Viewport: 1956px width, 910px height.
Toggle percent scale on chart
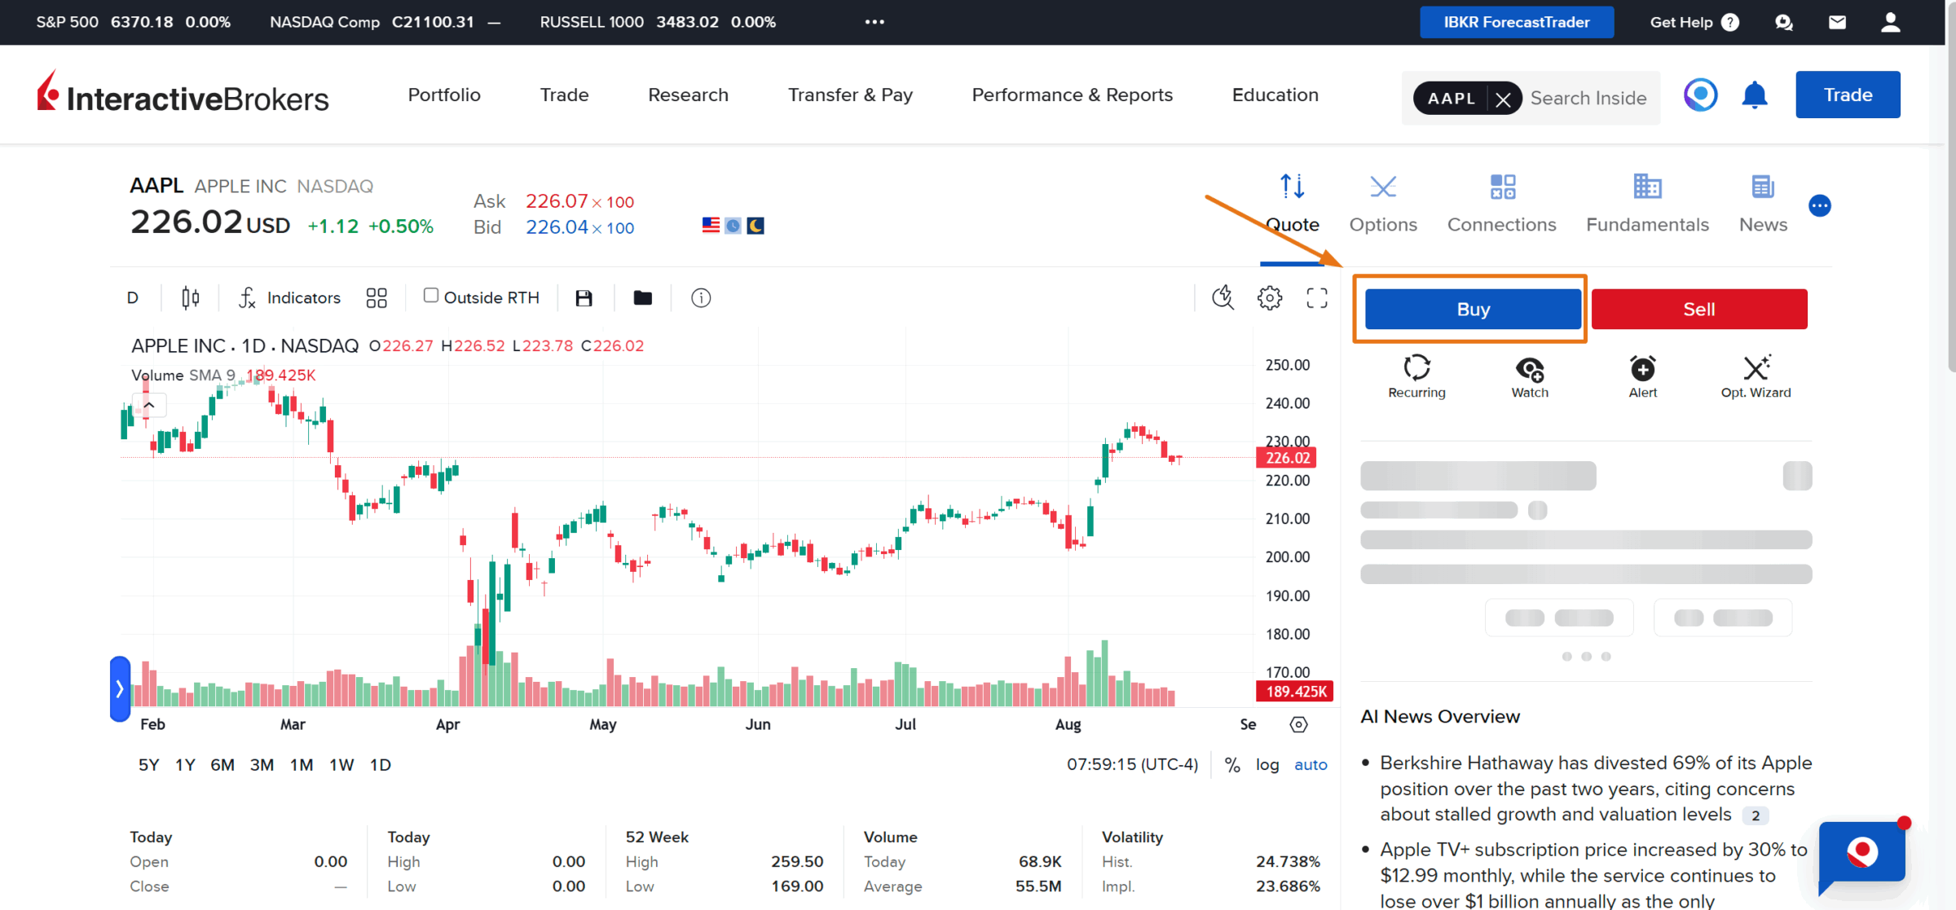pyautogui.click(x=1232, y=765)
